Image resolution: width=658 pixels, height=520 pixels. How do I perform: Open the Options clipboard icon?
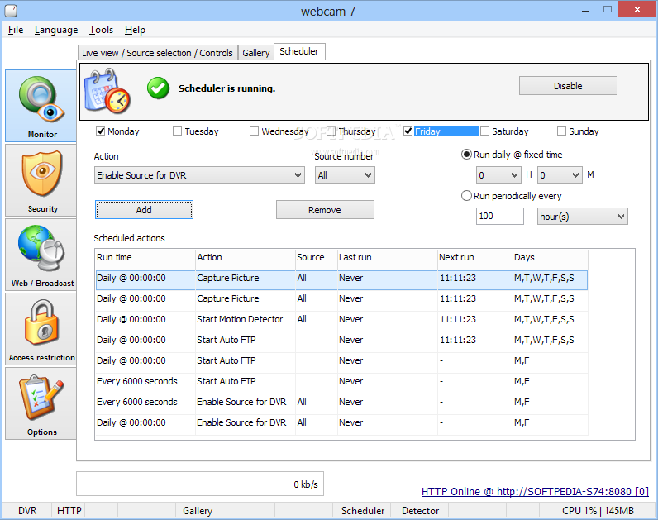[x=41, y=403]
